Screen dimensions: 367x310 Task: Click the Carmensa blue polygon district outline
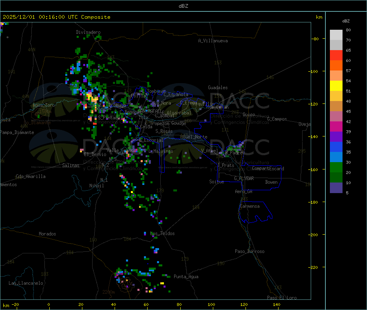tap(255, 212)
